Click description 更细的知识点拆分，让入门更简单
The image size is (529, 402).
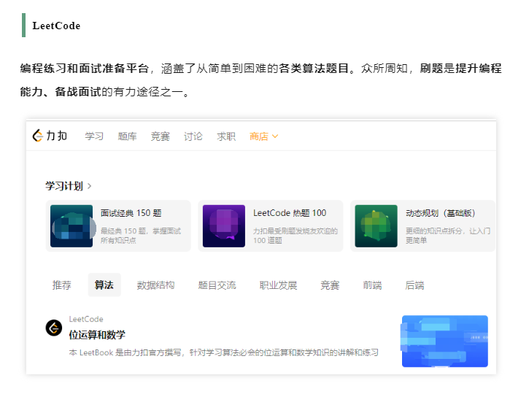(448, 236)
